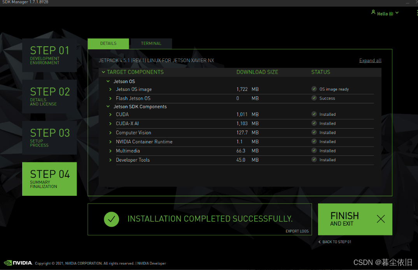Click the NVIDIA Container Runtime label
The width and height of the screenshot is (418, 270).
pos(144,142)
